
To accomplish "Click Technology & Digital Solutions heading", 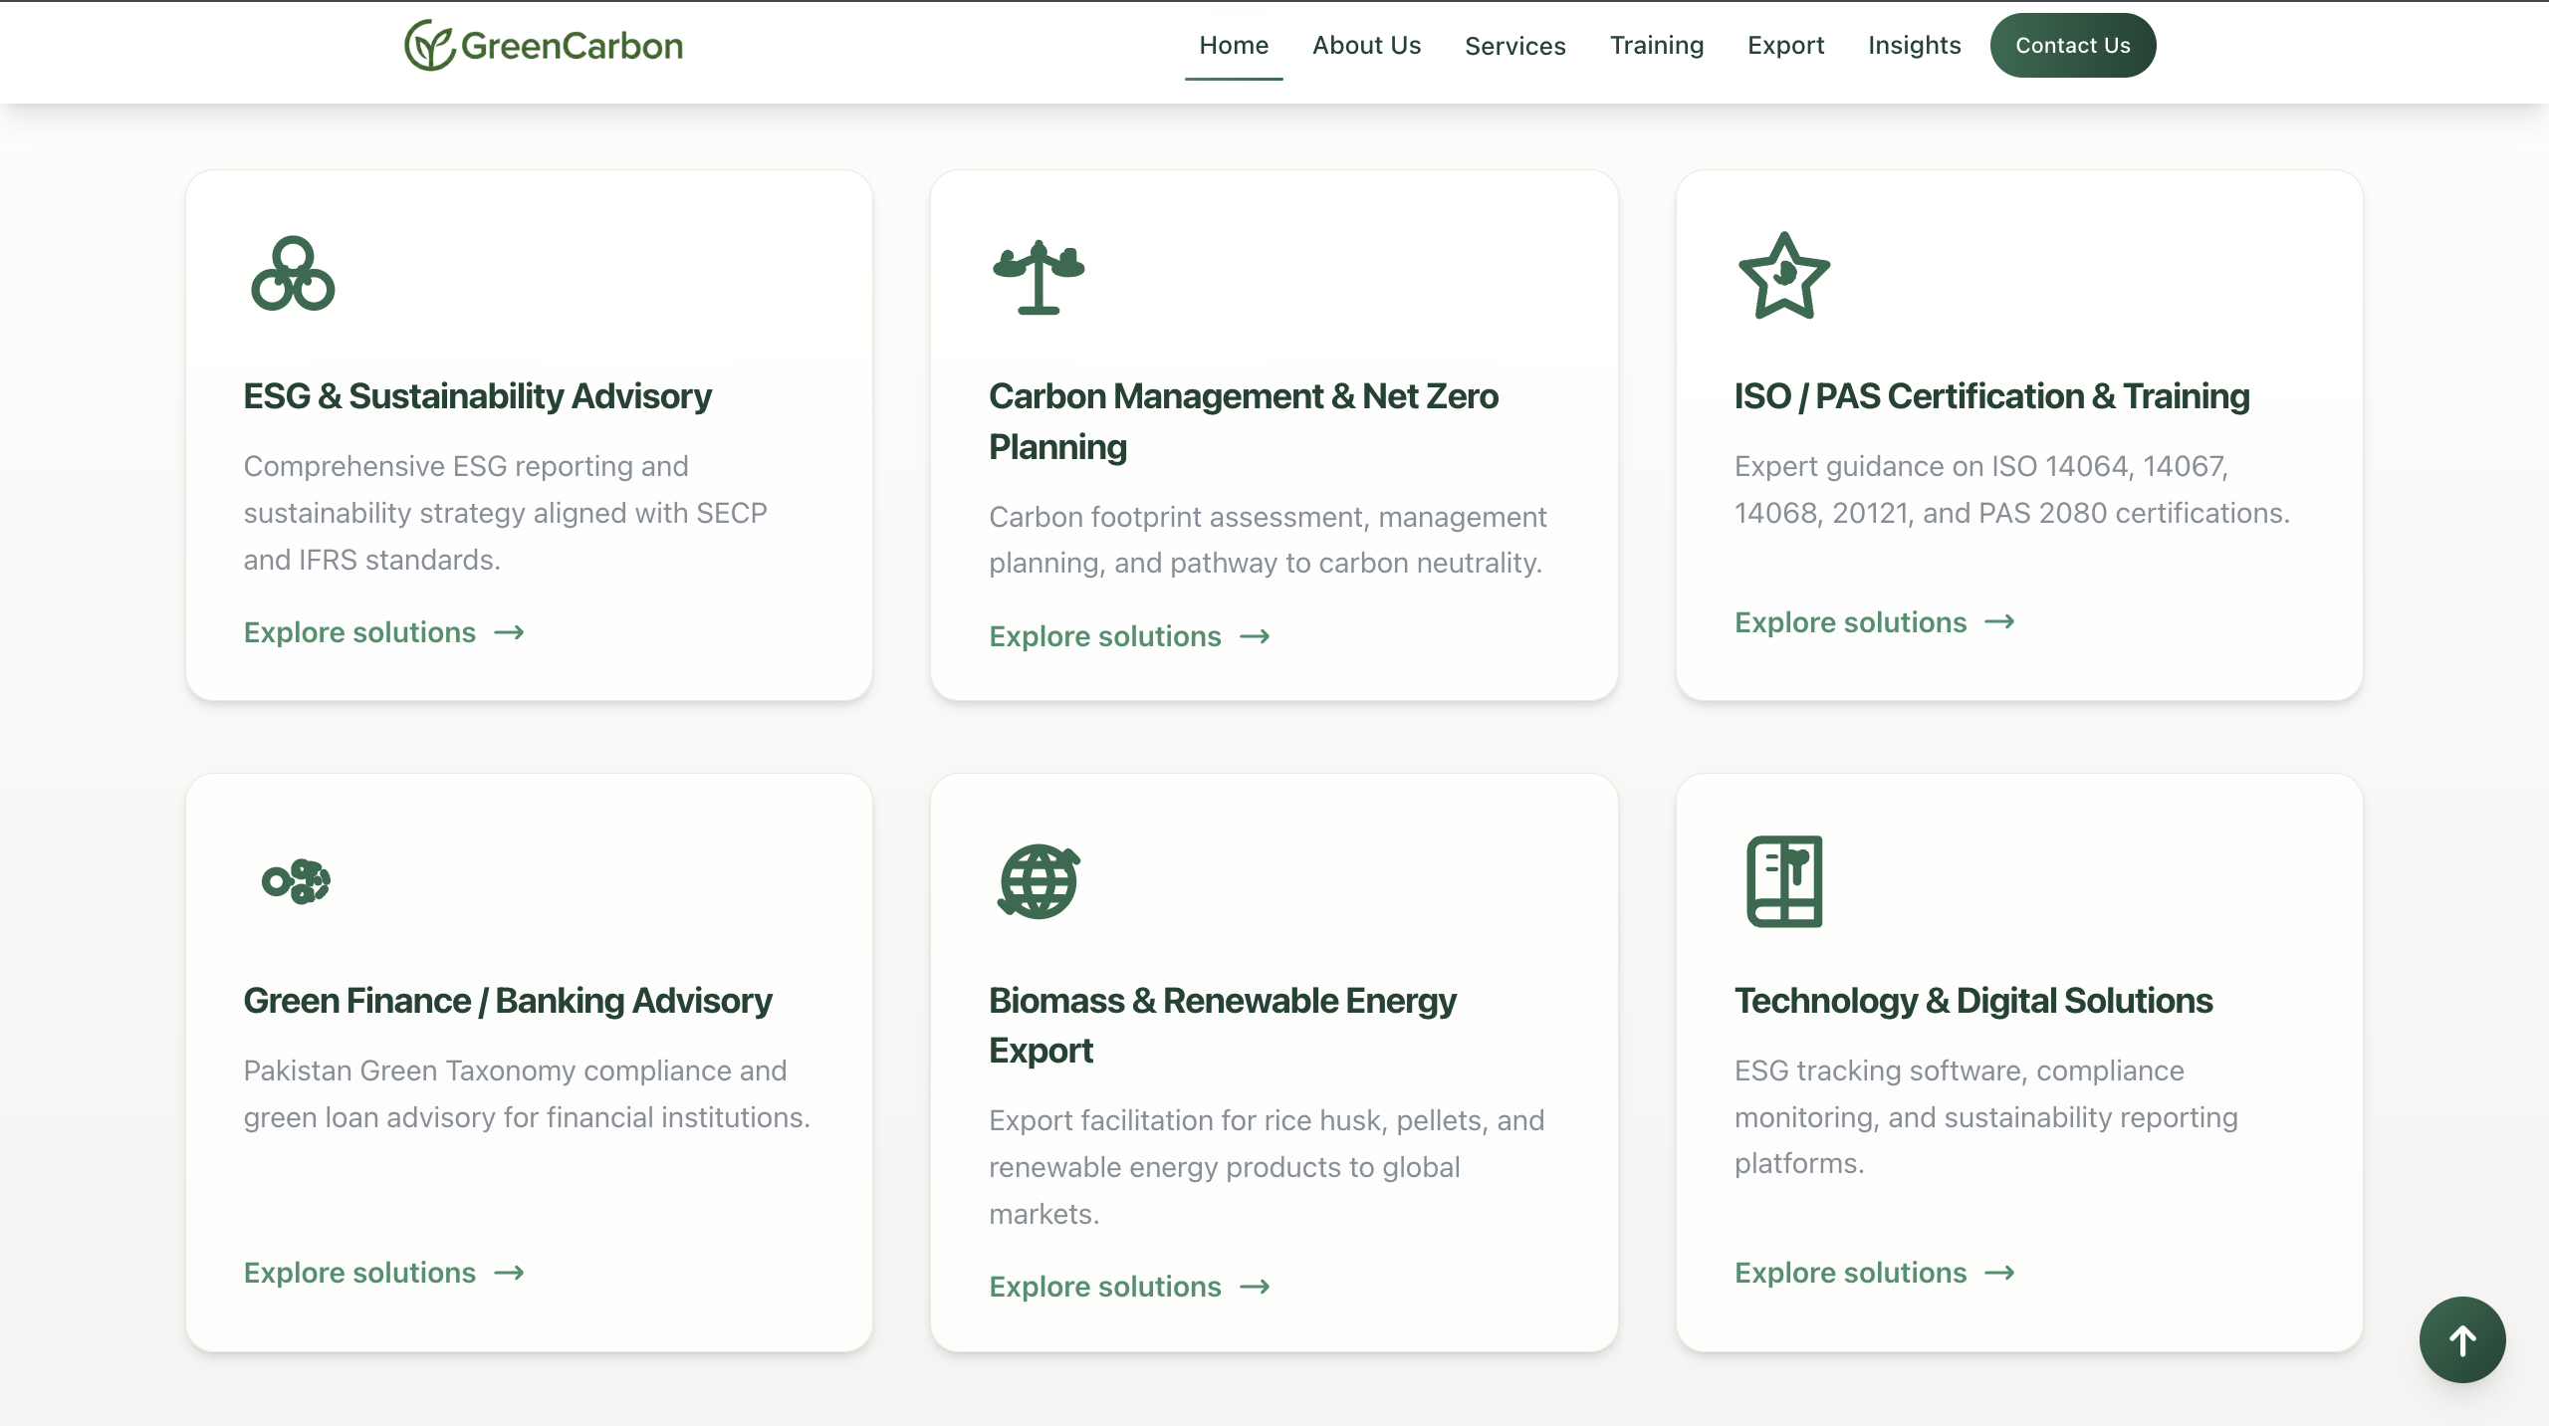I will click(x=1972, y=1001).
